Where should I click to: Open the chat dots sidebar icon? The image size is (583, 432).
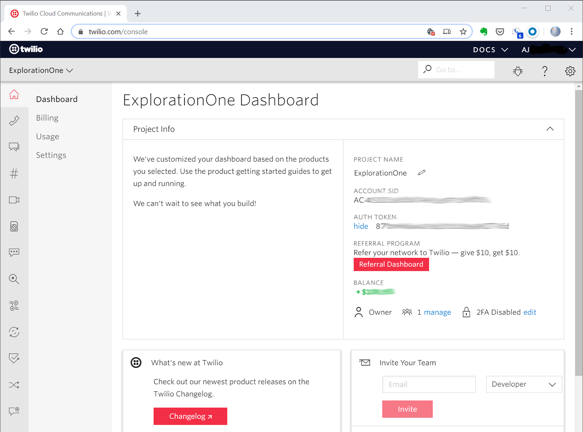[14, 253]
